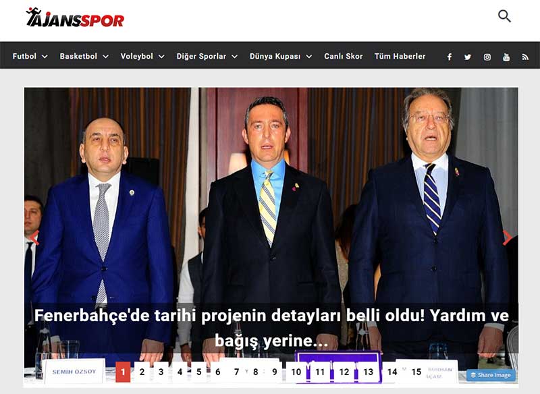
Task: Expand the Basketbol menu chevron
Action: click(x=106, y=57)
